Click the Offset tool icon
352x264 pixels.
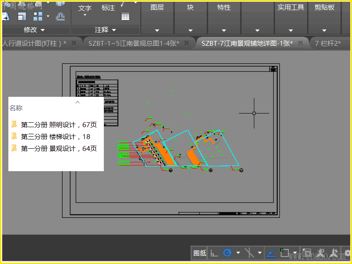pyautogui.click(x=60, y=17)
